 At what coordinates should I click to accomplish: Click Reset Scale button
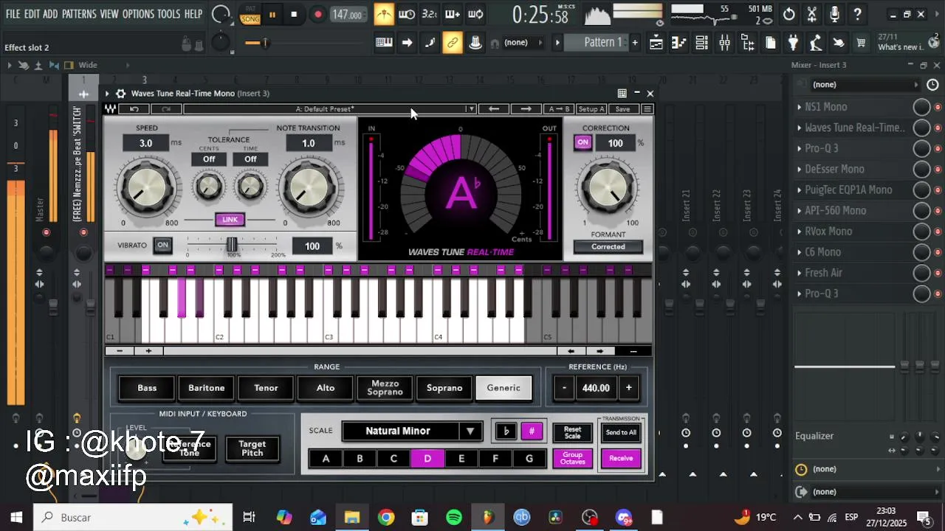[x=572, y=433]
